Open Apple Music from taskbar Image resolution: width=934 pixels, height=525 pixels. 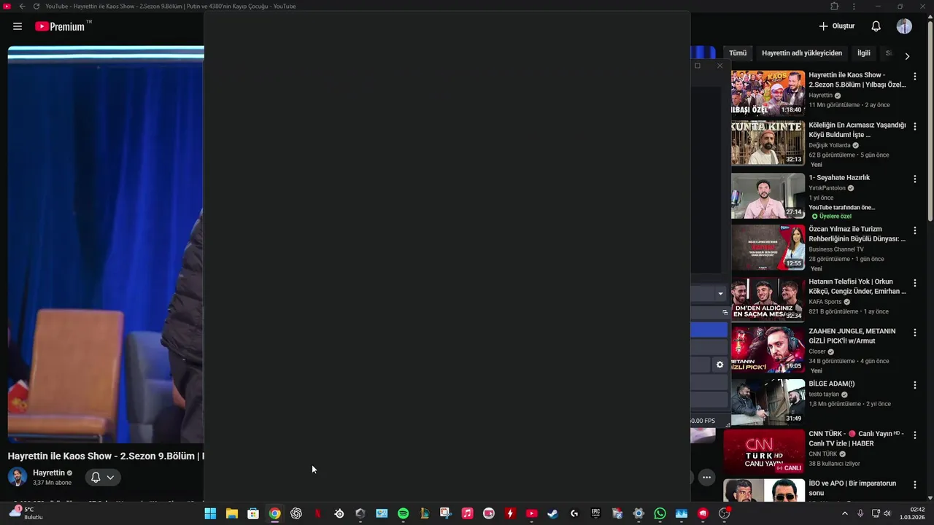pos(468,513)
